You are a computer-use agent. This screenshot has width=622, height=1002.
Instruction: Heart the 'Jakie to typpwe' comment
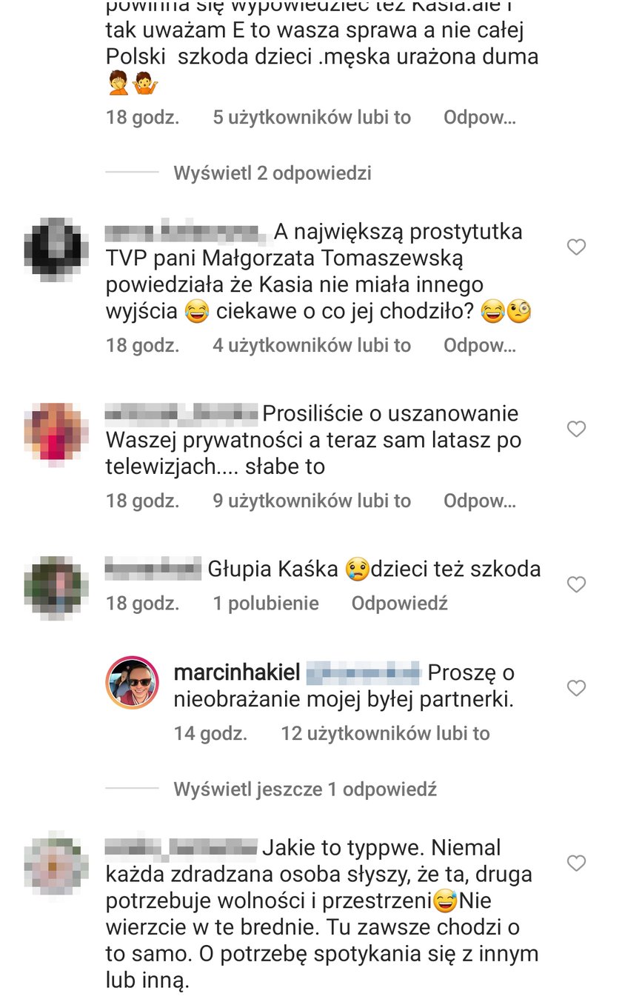pos(576,863)
